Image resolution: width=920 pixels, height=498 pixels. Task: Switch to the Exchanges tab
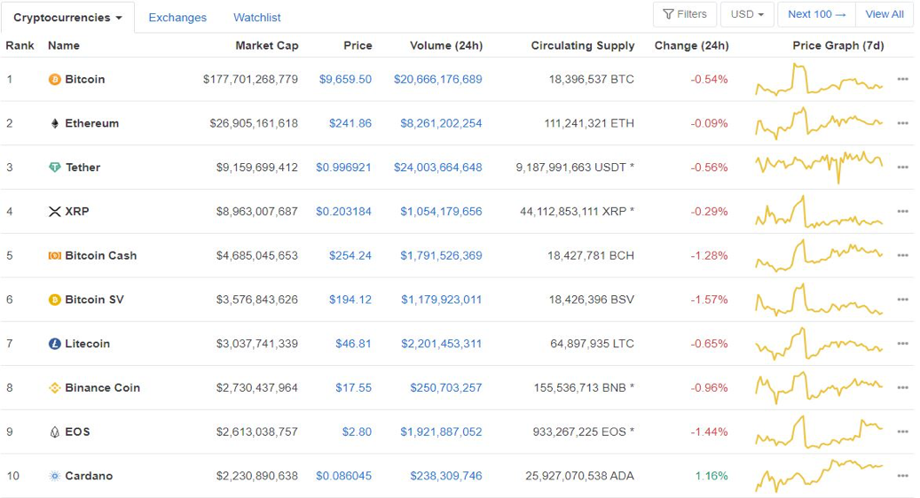tap(177, 18)
